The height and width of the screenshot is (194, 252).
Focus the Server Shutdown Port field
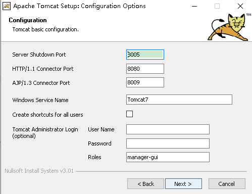pos(145,55)
